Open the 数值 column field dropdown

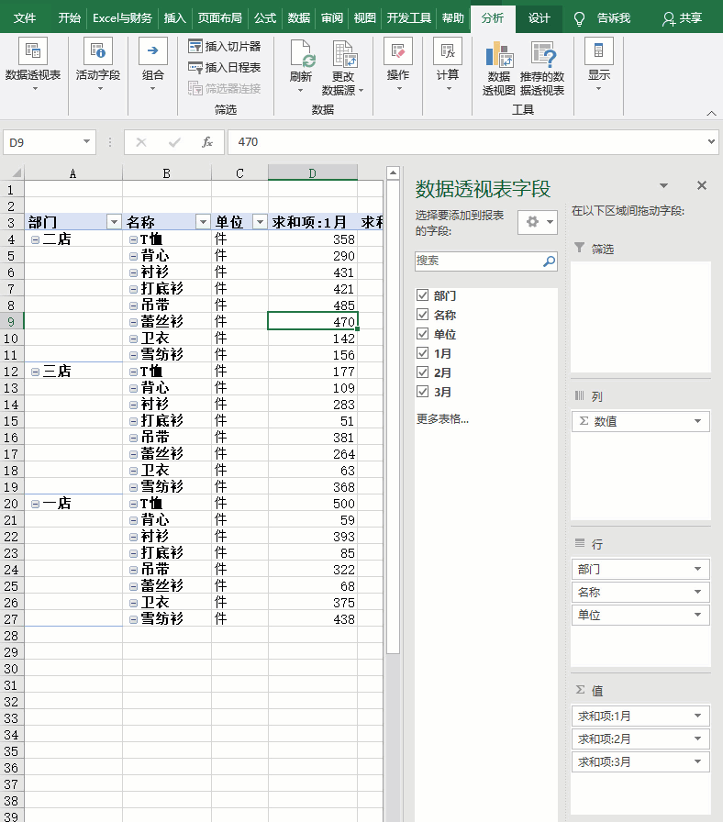click(x=698, y=421)
